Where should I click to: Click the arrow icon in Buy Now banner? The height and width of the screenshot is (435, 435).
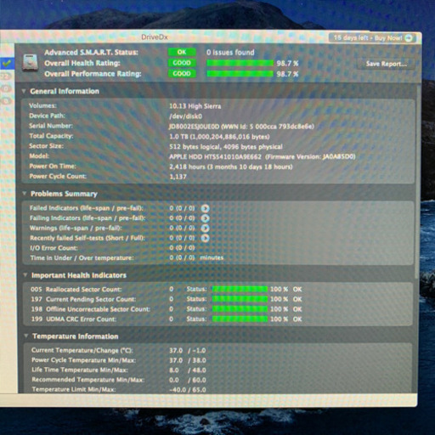pos(409,38)
